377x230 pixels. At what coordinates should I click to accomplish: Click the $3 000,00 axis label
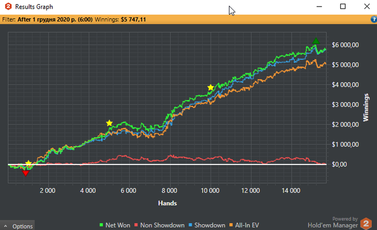[x=345, y=105]
